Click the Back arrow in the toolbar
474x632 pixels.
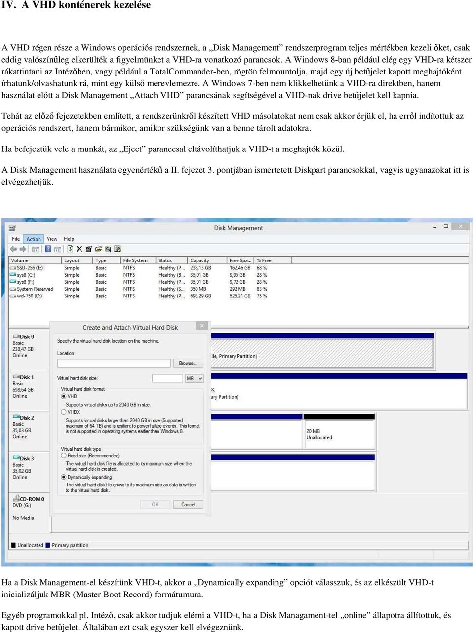(13, 249)
